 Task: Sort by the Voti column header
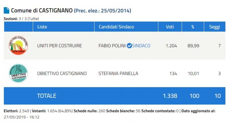pyautogui.click(x=170, y=27)
